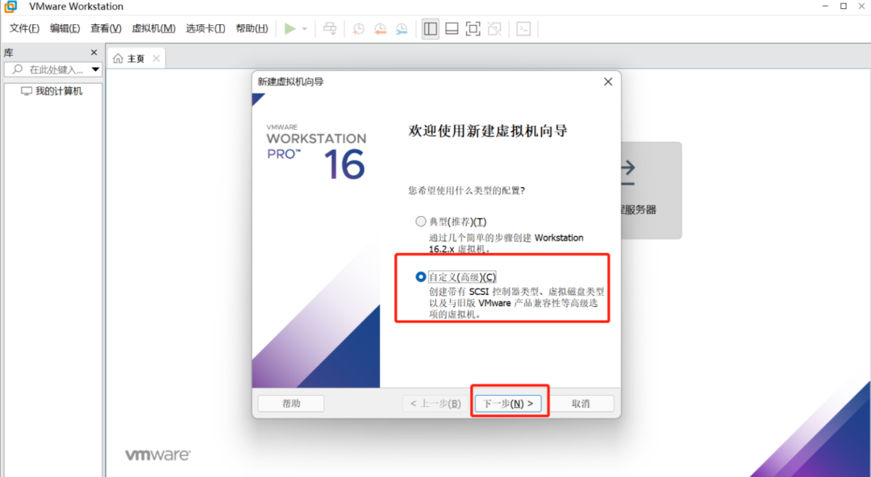Select the 自定义(高级) radio button
The width and height of the screenshot is (871, 477).
tap(421, 276)
